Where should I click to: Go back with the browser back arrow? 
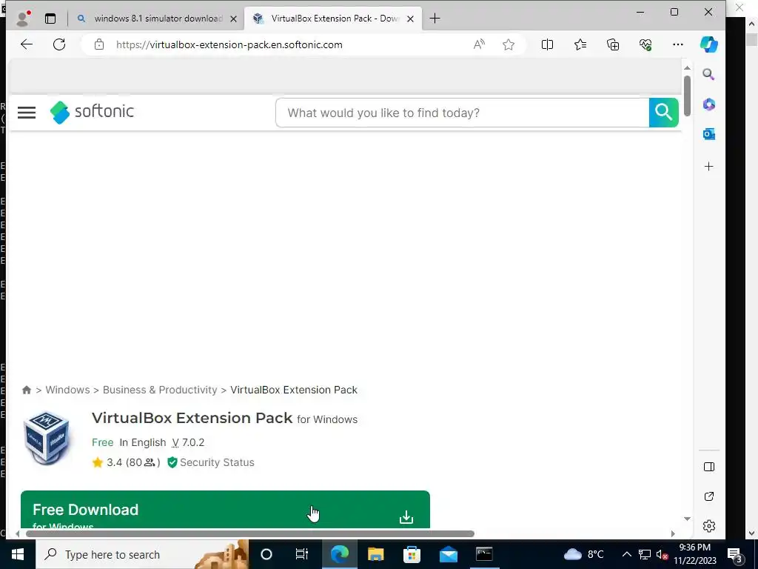pos(27,44)
